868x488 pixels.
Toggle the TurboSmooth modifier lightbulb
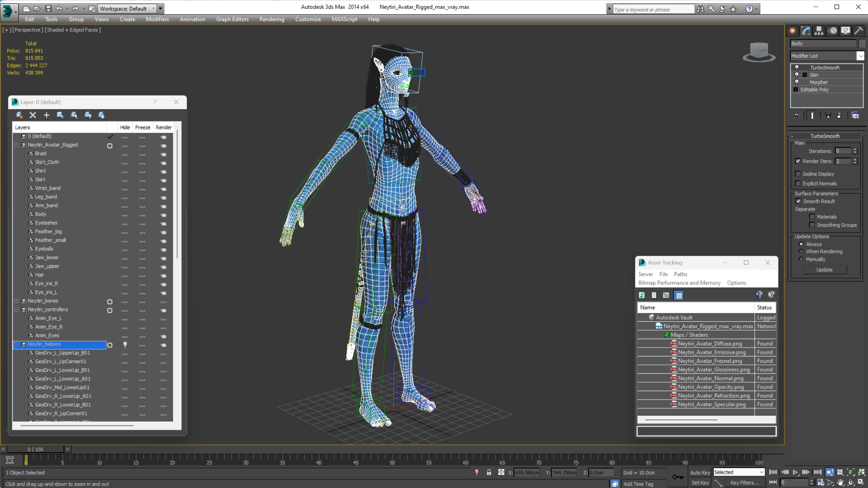(x=797, y=67)
